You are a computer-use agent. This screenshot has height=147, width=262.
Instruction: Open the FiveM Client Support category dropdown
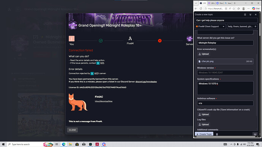tap(210, 27)
